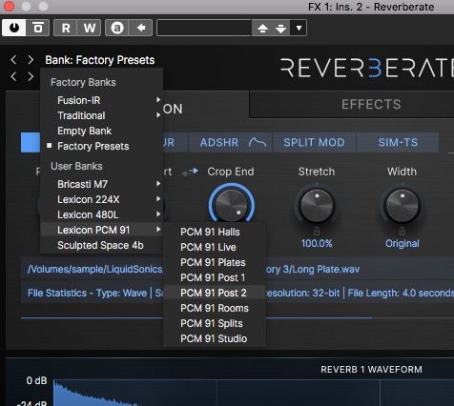Choose PCM 91 Rooms

point(215,308)
